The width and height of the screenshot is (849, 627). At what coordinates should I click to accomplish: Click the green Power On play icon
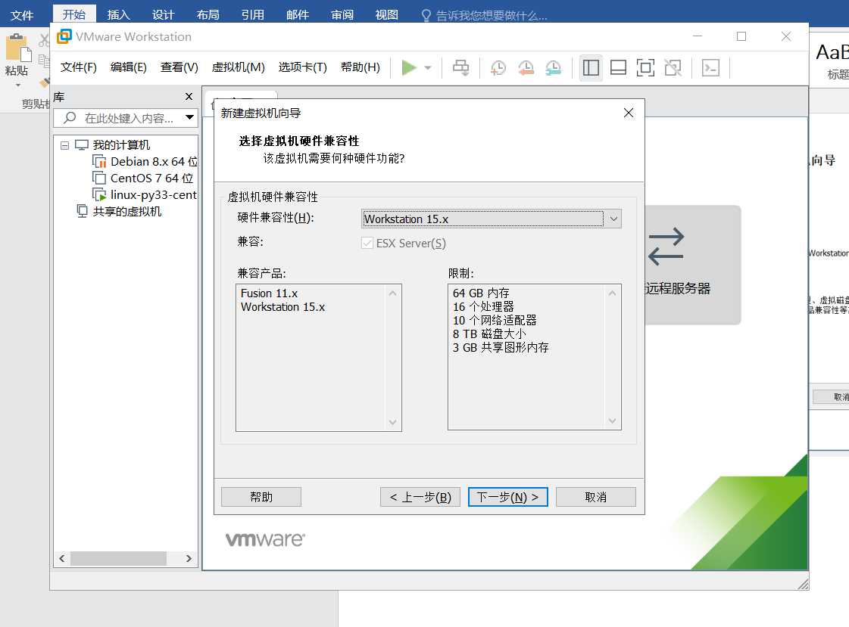(409, 67)
